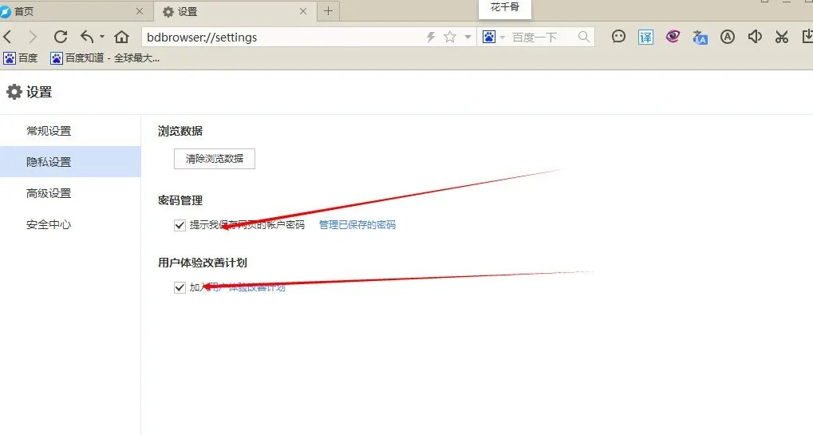813x435 pixels.
Task: Switch to the 首页 tab
Action: click(72, 11)
